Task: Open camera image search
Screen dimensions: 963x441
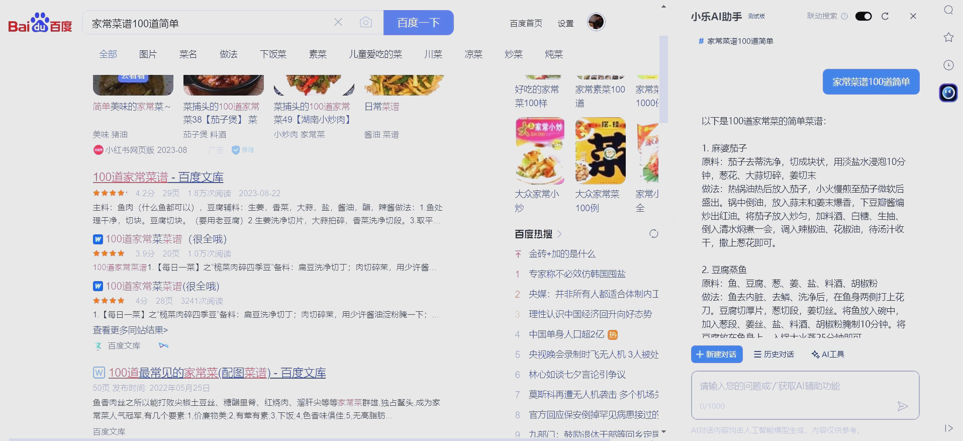Action: pos(366,22)
